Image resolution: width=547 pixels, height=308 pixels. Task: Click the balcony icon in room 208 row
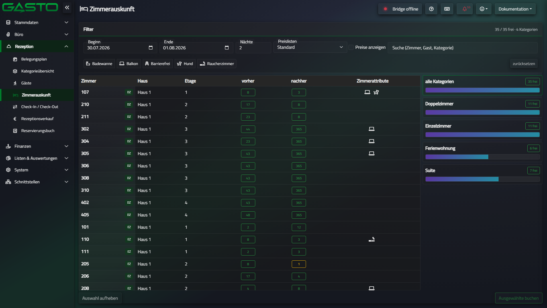tap(372, 288)
